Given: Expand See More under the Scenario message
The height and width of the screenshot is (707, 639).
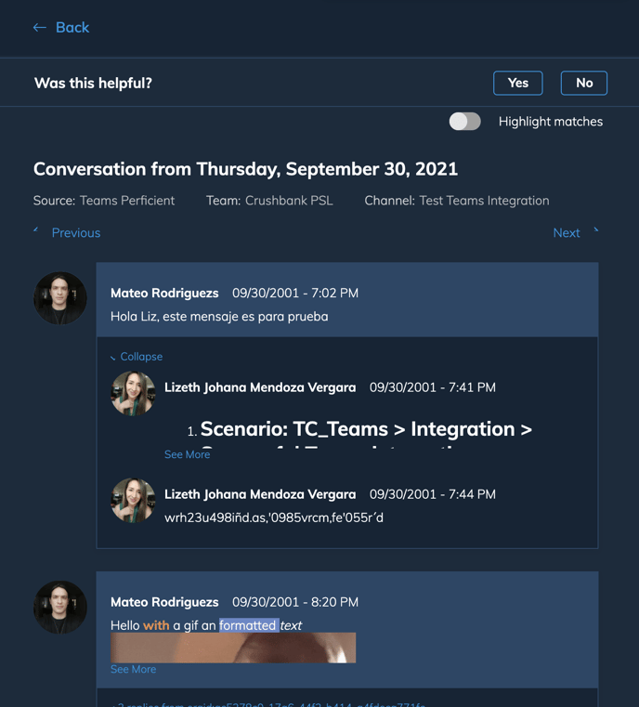Looking at the screenshot, I should [x=187, y=454].
